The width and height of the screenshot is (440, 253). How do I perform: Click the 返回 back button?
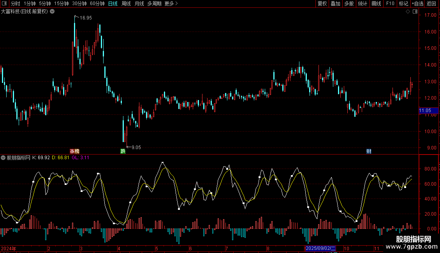(x=431, y=4)
